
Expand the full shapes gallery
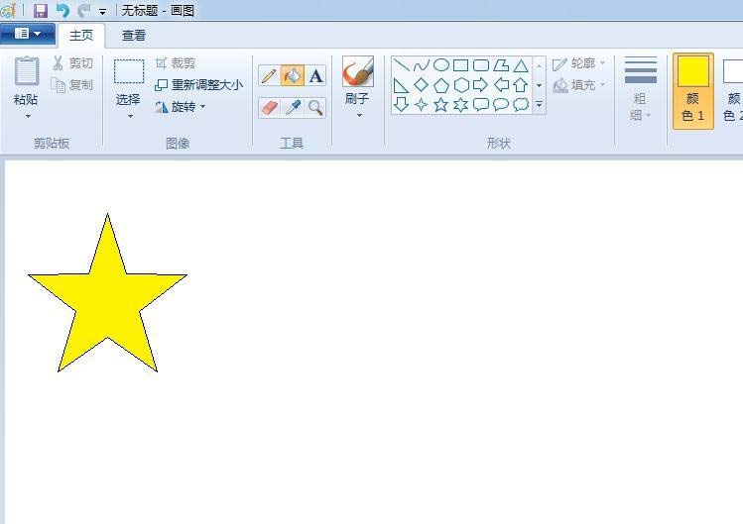tap(540, 105)
